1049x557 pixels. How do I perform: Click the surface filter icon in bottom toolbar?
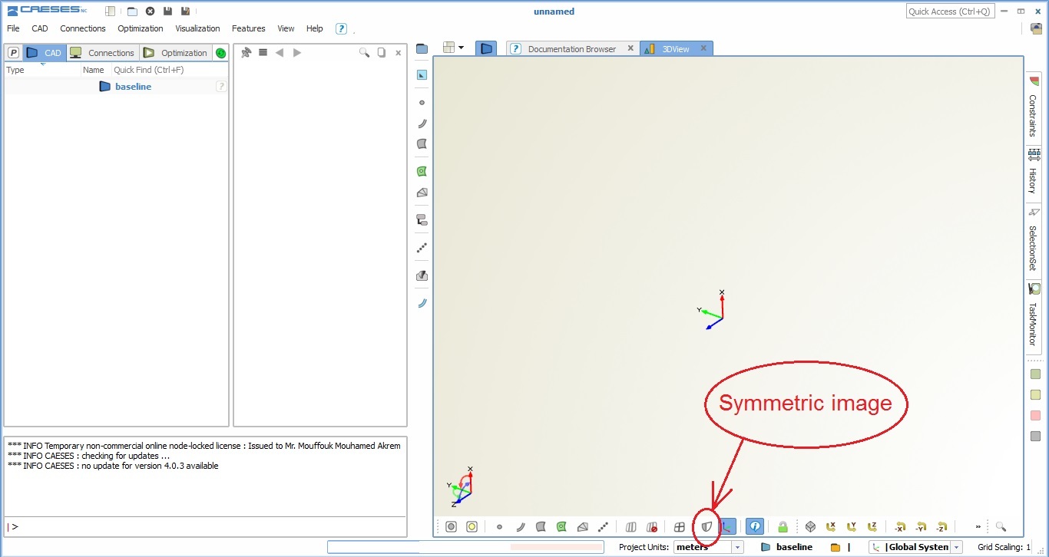tap(541, 527)
